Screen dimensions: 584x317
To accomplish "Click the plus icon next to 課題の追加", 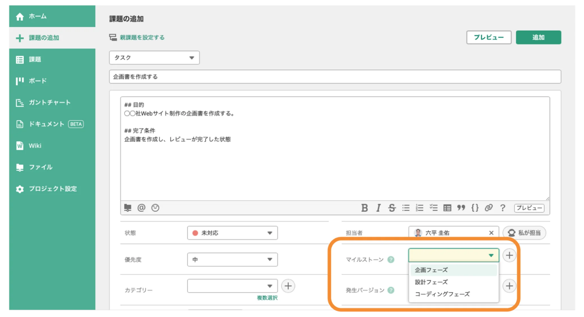I will pyautogui.click(x=20, y=38).
